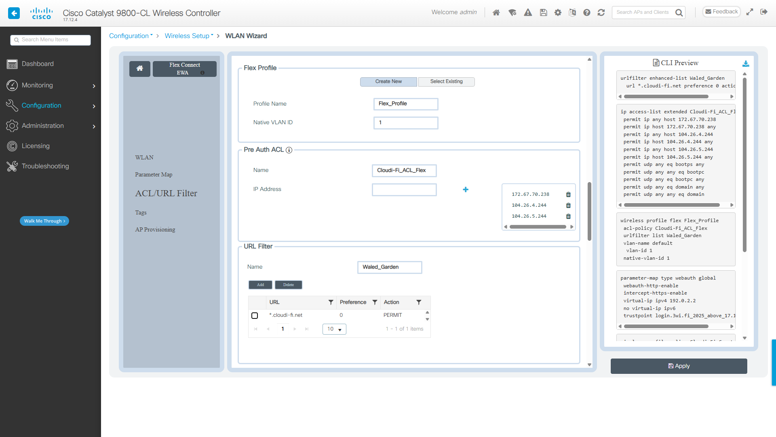Click the save configuration disk icon
Viewport: 776px width, 437px height.
coord(544,13)
